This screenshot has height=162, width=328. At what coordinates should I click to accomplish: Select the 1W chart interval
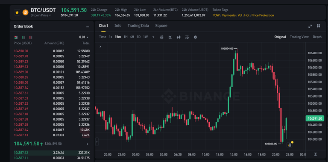click(145, 37)
